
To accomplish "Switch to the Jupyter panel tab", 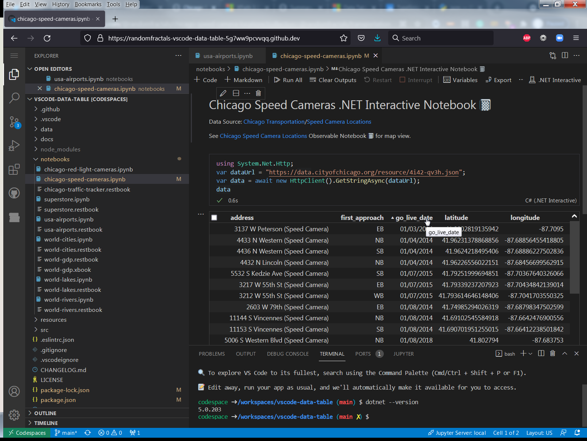I will click(403, 354).
